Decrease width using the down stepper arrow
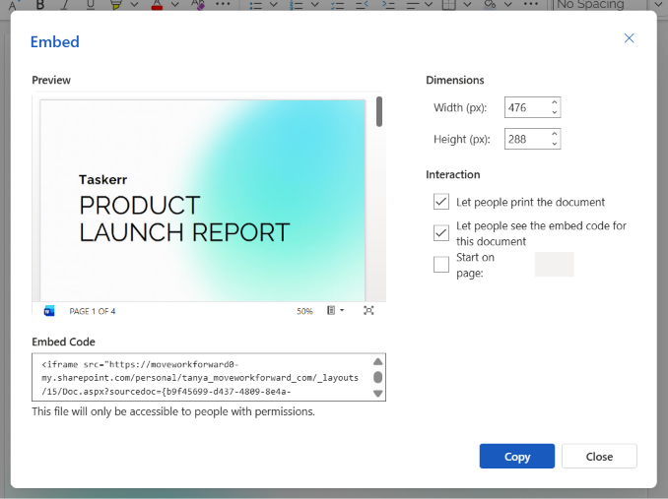Viewport: 668px width, 499px height. click(555, 112)
